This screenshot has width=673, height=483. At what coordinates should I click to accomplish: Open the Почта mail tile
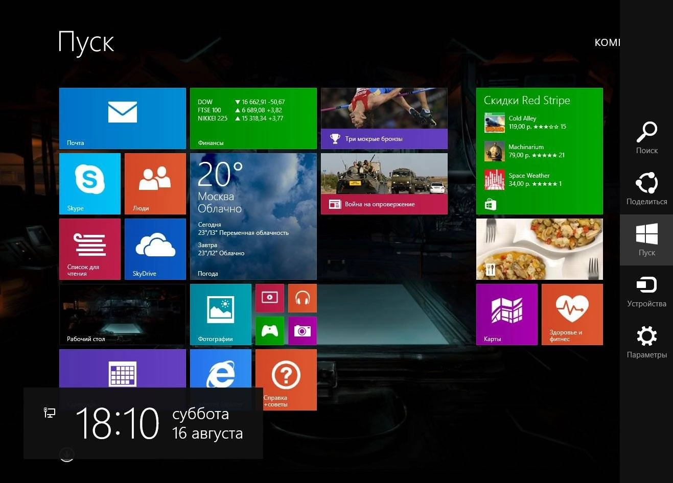(x=123, y=118)
